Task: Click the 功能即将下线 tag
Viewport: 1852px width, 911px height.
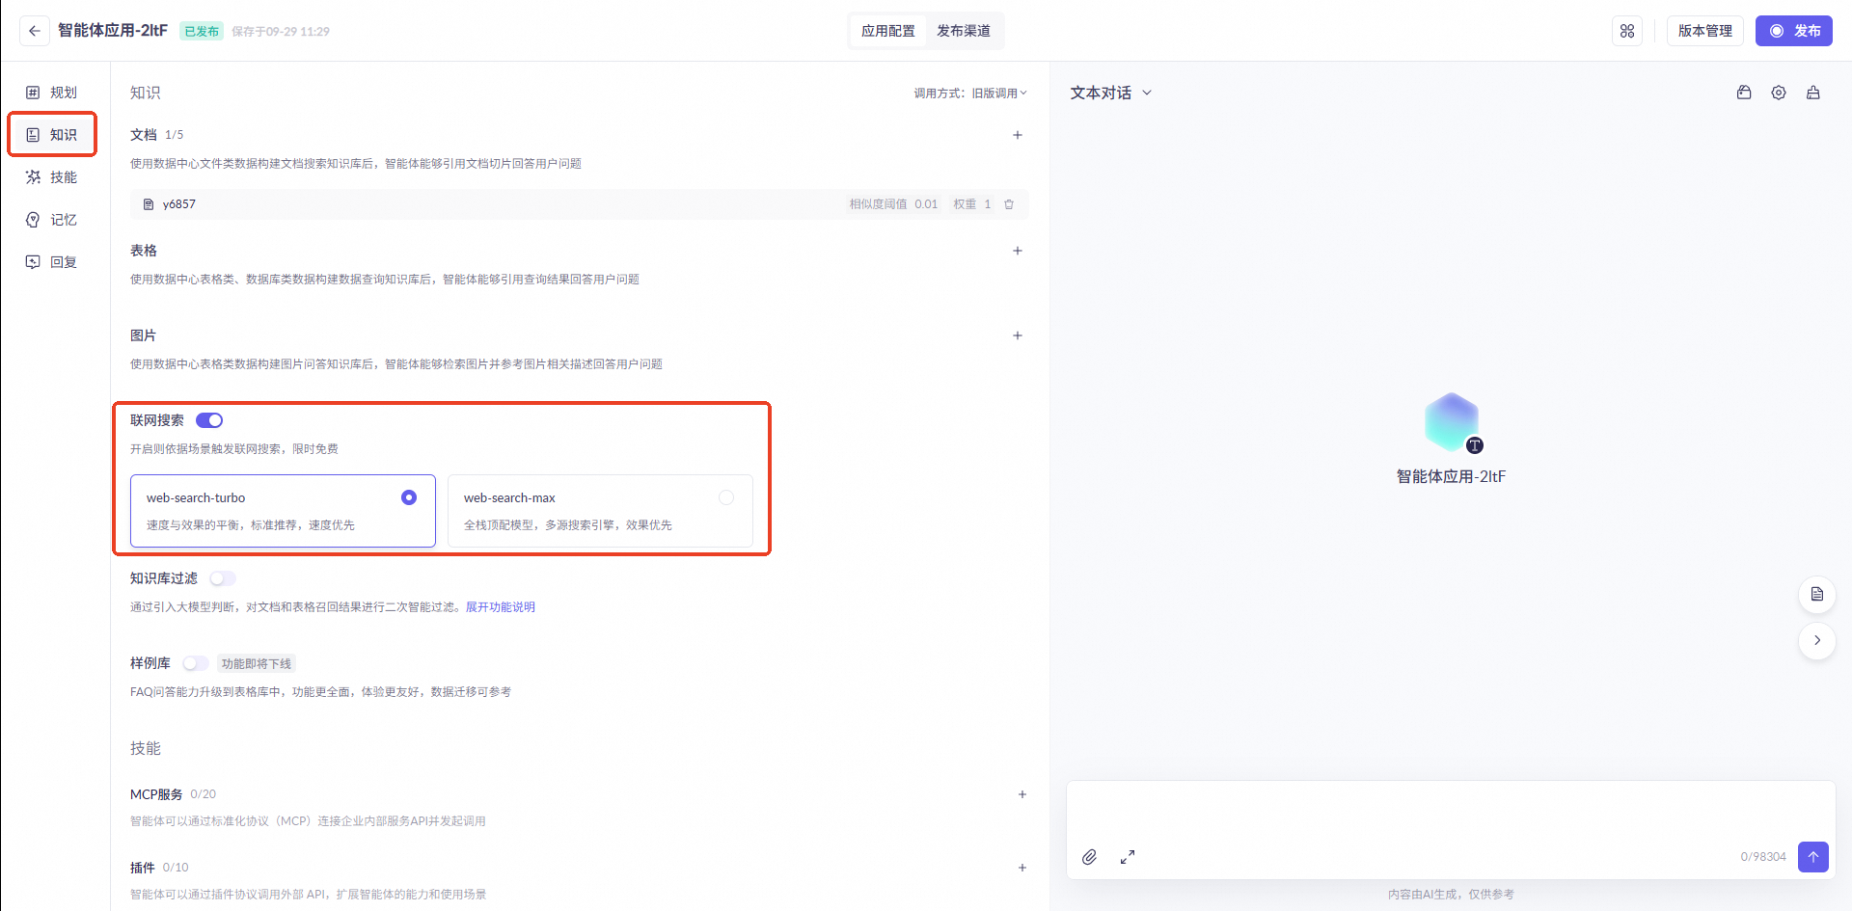Action: pyautogui.click(x=257, y=663)
